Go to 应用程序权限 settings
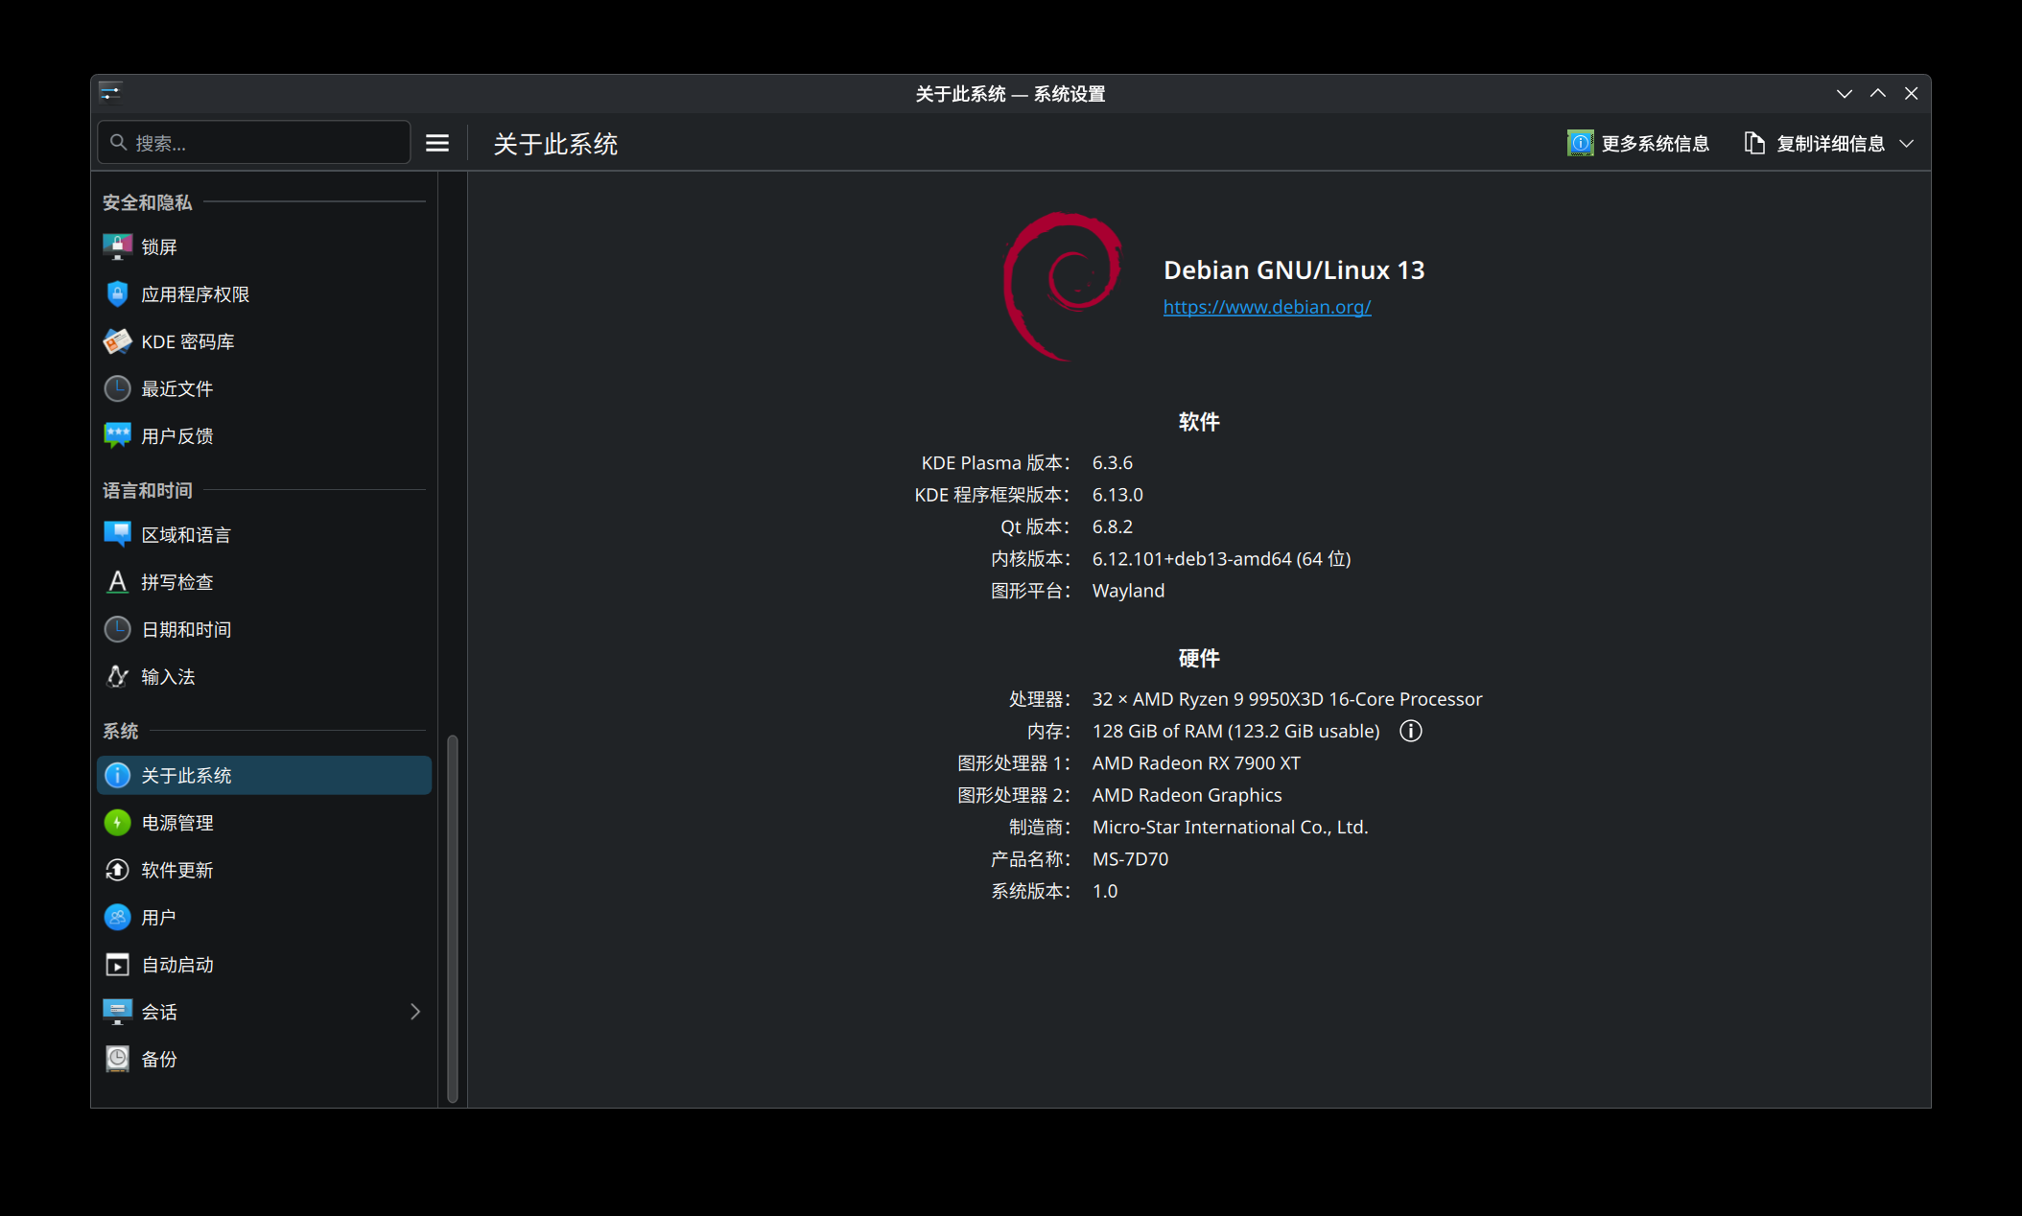The image size is (2022, 1216). pos(264,294)
